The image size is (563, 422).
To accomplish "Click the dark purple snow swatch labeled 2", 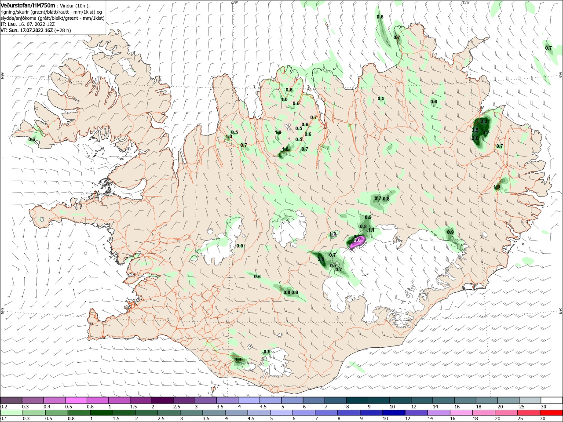I will click(162, 400).
